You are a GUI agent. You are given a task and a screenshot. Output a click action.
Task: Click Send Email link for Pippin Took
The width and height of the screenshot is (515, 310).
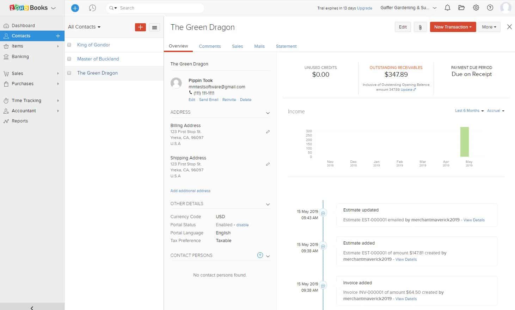click(x=209, y=100)
